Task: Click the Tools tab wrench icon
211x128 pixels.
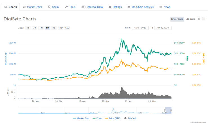Action: click(x=66, y=7)
